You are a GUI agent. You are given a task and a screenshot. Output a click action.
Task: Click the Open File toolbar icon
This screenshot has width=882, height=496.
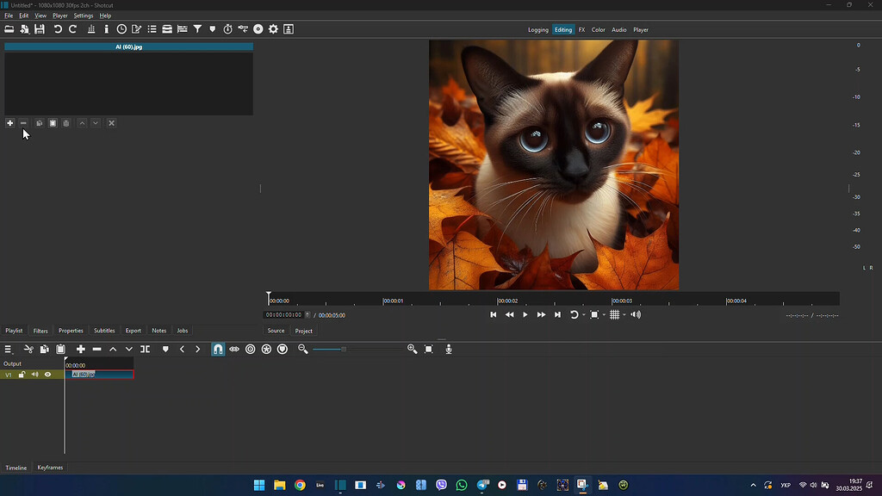click(x=9, y=29)
